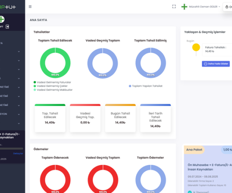
Task: Toggle the Vadesi Gelmemiş Çekler legend item
Action: tap(50, 86)
